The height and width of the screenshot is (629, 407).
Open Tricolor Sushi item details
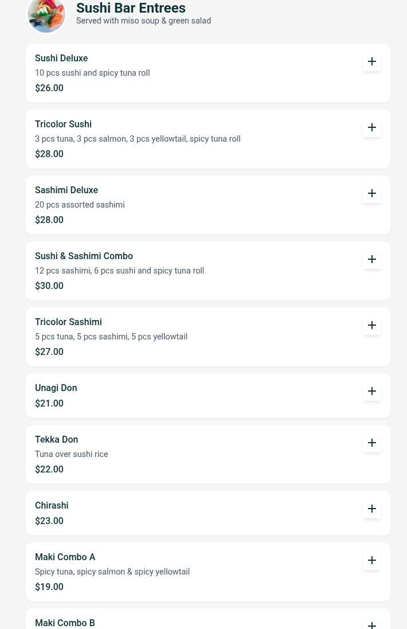tap(63, 124)
